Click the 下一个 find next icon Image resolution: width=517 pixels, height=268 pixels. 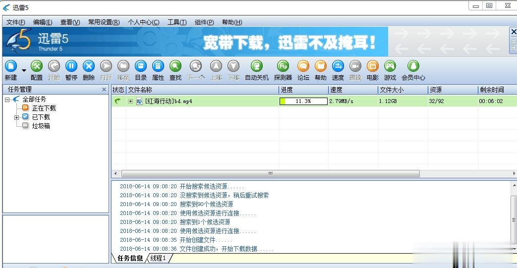coord(196,66)
